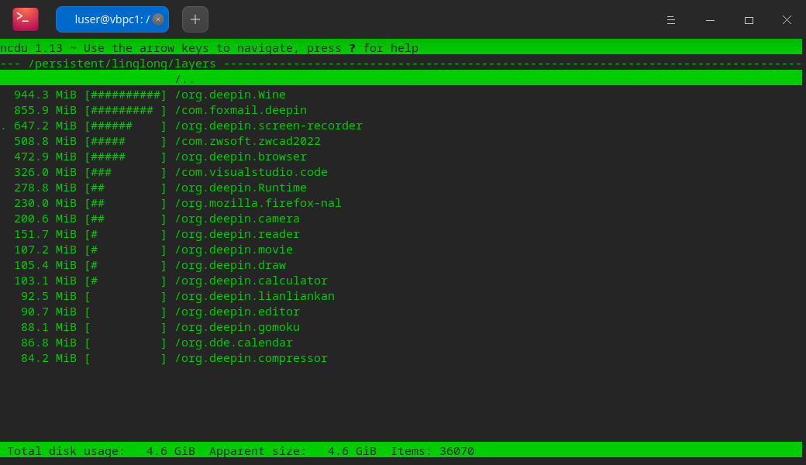Click the red terminal app icon

click(x=25, y=19)
